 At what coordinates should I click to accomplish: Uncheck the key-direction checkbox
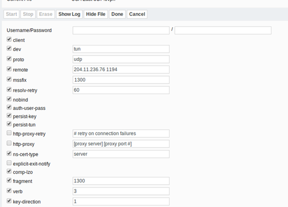click(9, 201)
